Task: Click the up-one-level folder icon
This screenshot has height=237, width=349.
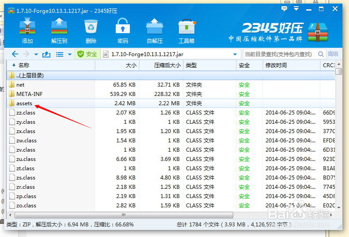Action: (x=46, y=54)
